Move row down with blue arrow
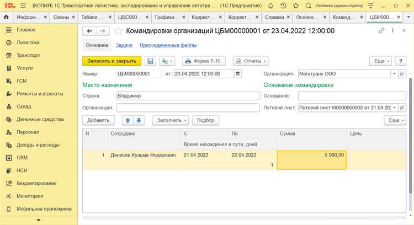The height and width of the screenshot is (225, 414). tap(139, 120)
